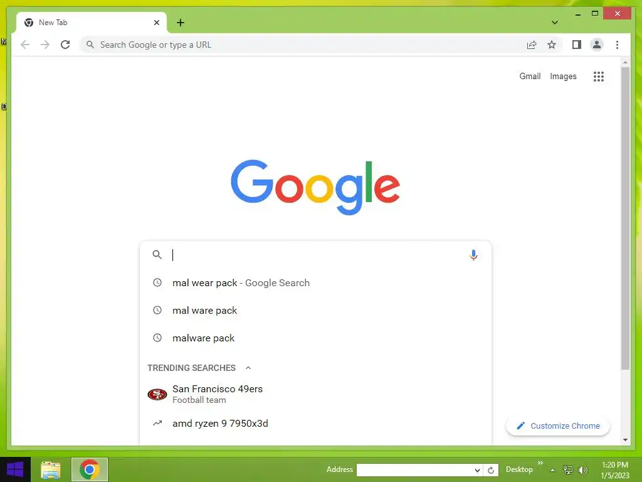Open the Gmail link

pos(530,76)
